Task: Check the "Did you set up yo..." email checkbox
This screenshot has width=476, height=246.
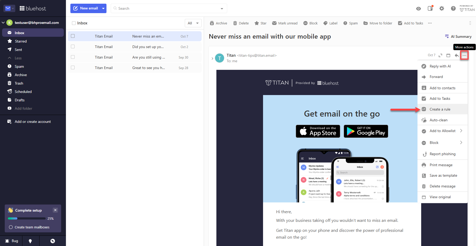Action: click(73, 46)
